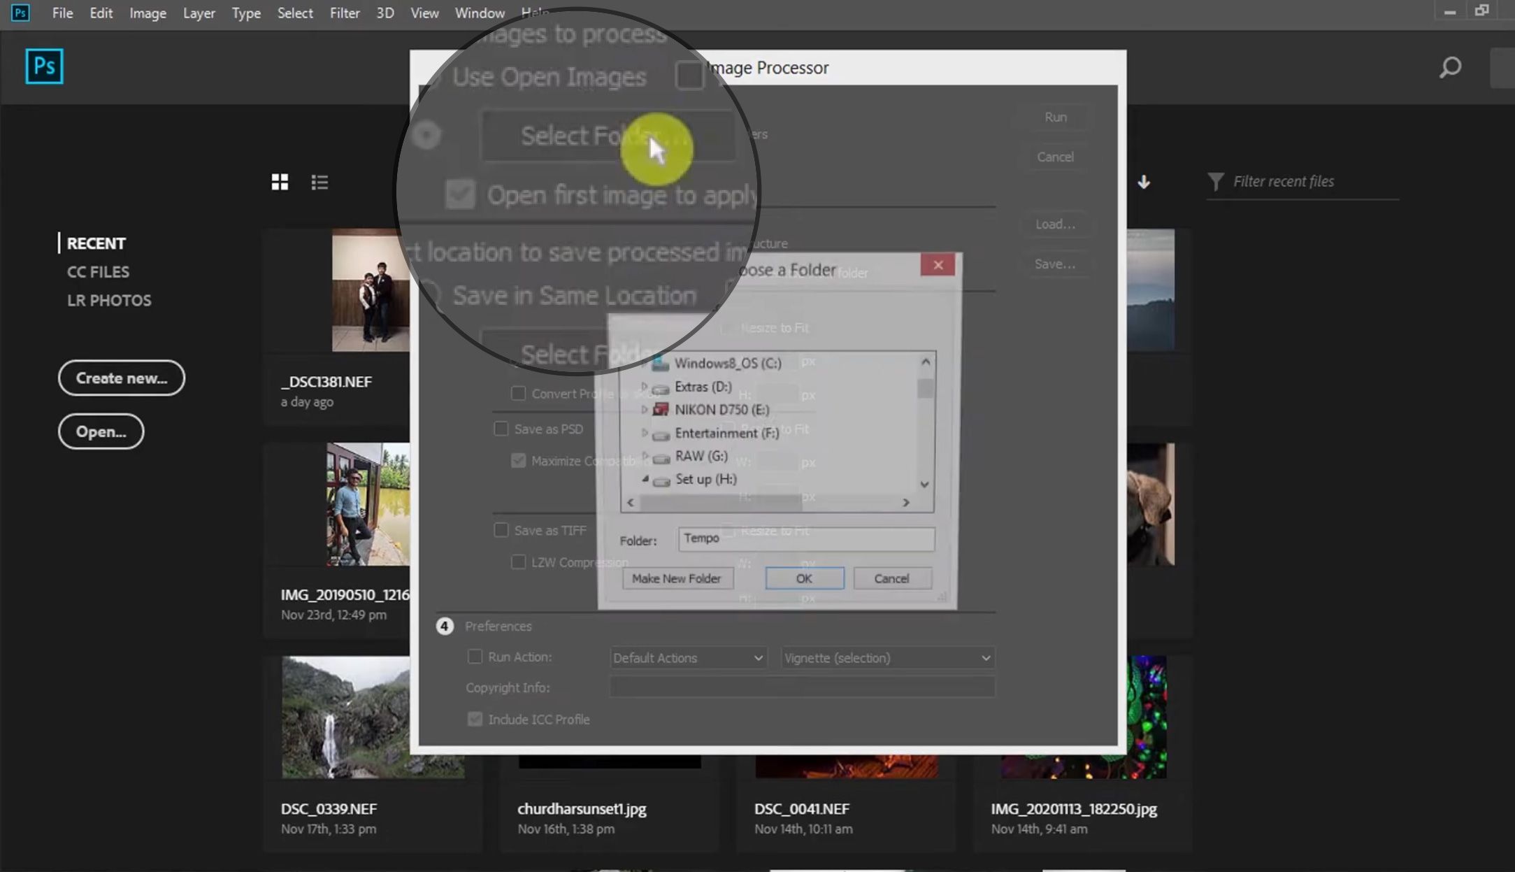
Task: Open the File menu
Action: 62,13
